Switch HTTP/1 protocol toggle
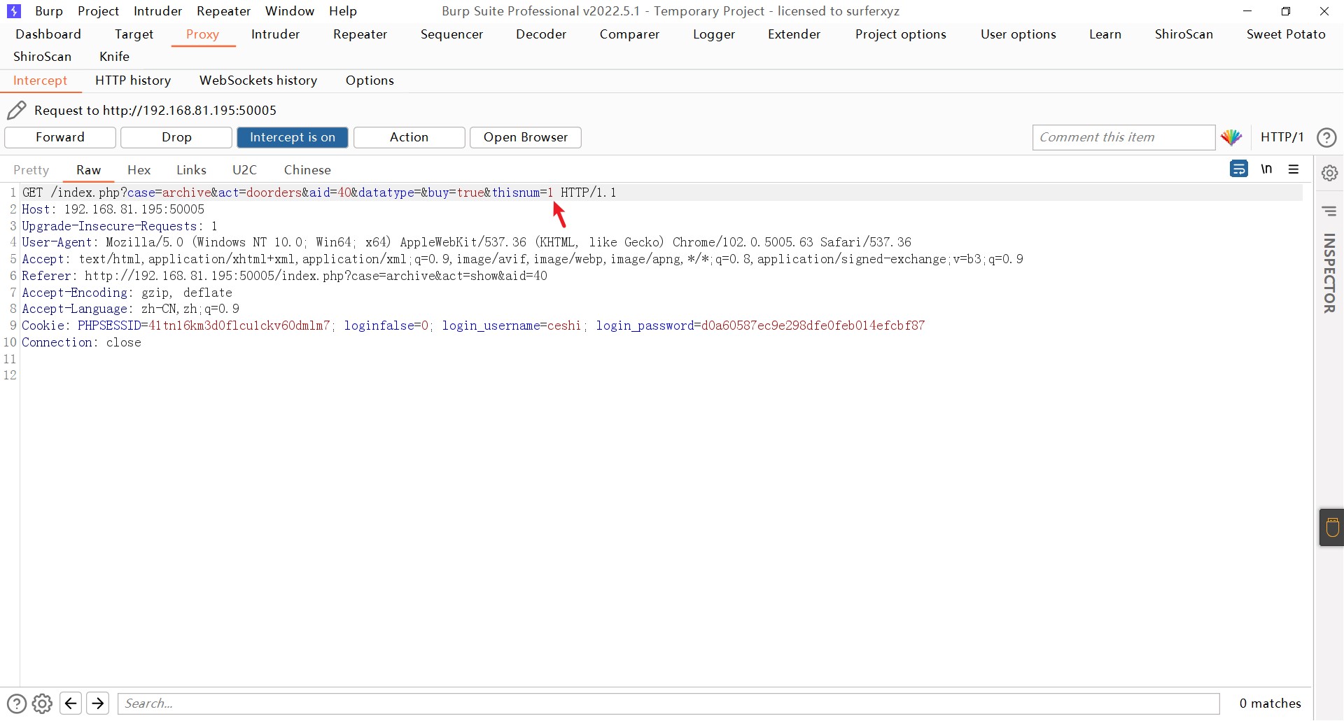The image size is (1344, 721). coord(1282,137)
